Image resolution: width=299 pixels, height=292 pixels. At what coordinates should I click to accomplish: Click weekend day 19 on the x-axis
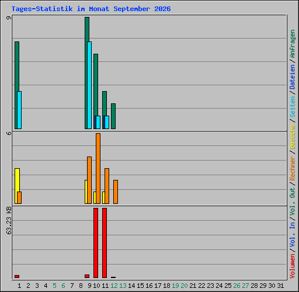coord(175,286)
